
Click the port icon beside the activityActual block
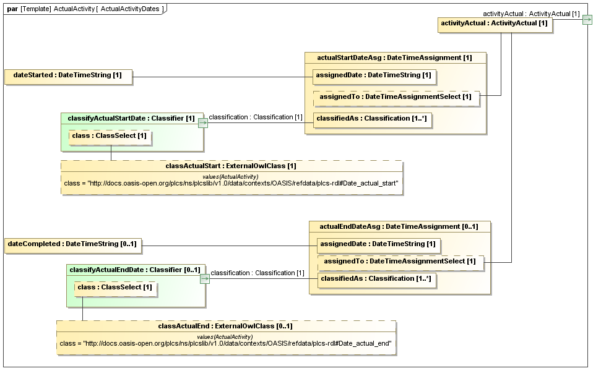pos(587,20)
